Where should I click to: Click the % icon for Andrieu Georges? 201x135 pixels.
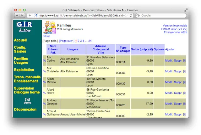[x=44, y=104]
